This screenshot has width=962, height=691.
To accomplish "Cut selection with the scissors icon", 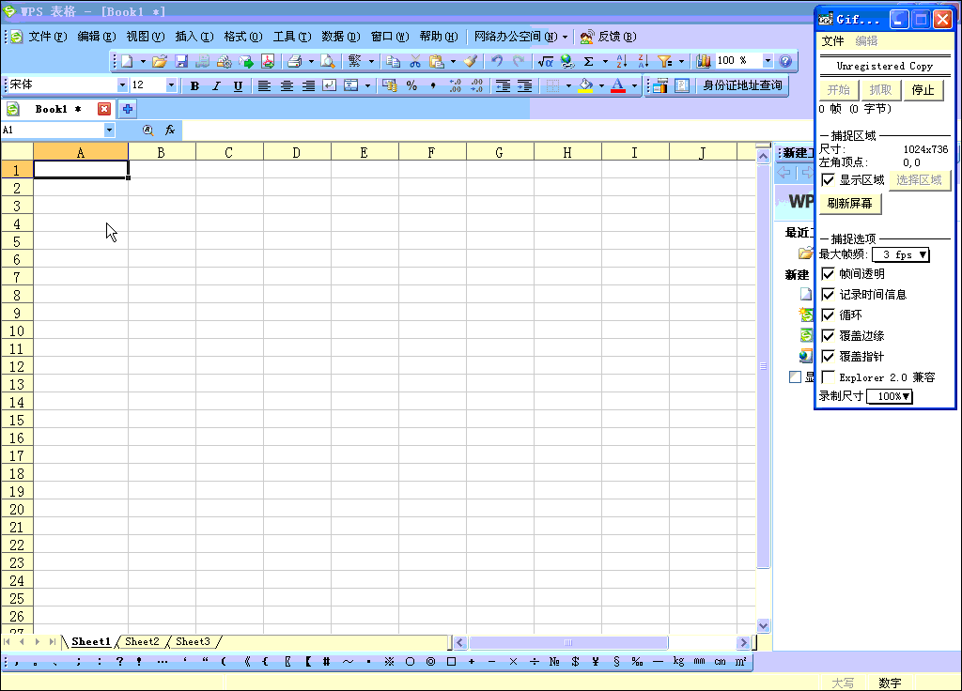I will pos(415,61).
